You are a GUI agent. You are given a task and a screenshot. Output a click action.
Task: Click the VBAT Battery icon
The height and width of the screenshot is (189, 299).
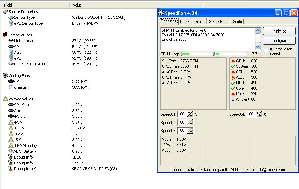tap(11, 151)
